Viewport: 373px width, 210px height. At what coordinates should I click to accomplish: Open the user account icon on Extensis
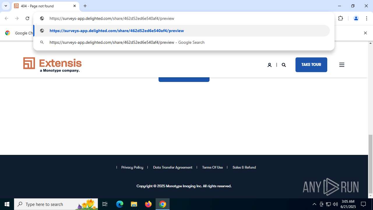click(x=270, y=65)
